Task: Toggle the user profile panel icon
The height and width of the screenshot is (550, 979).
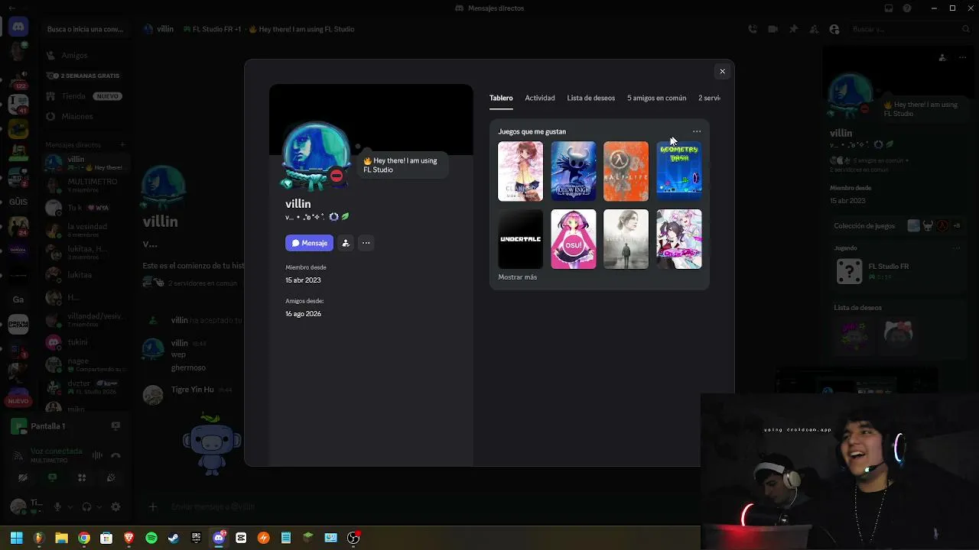Action: point(834,29)
